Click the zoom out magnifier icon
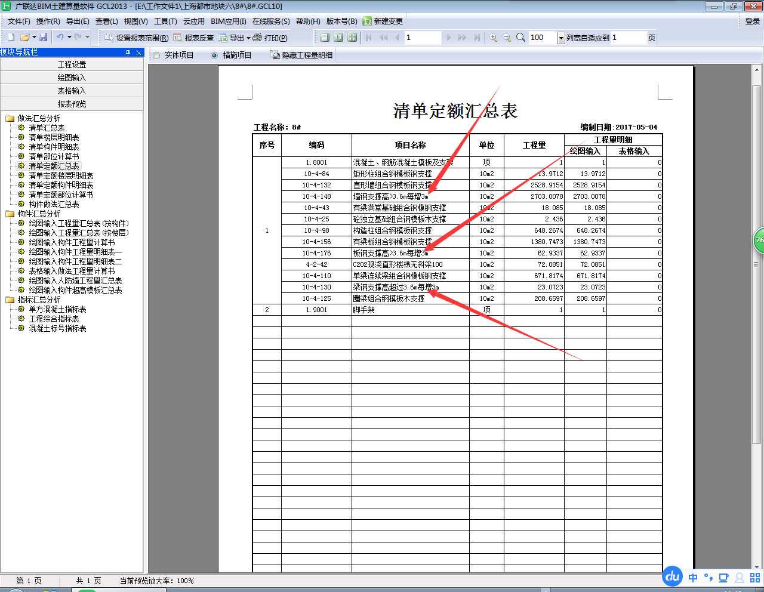Viewport: 764px width, 592px height. pyautogui.click(x=507, y=37)
